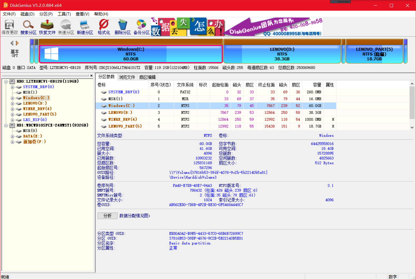Click the 数字 status bar indicator
Screen dimensions: 416x280
click(392, 277)
